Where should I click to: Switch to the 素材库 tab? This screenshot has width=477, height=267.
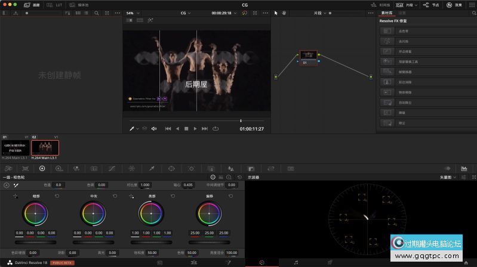click(x=387, y=13)
